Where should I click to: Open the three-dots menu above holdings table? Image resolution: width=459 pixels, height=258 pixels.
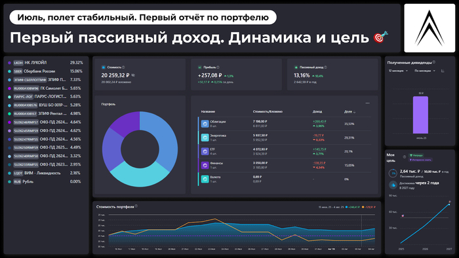[367, 103]
